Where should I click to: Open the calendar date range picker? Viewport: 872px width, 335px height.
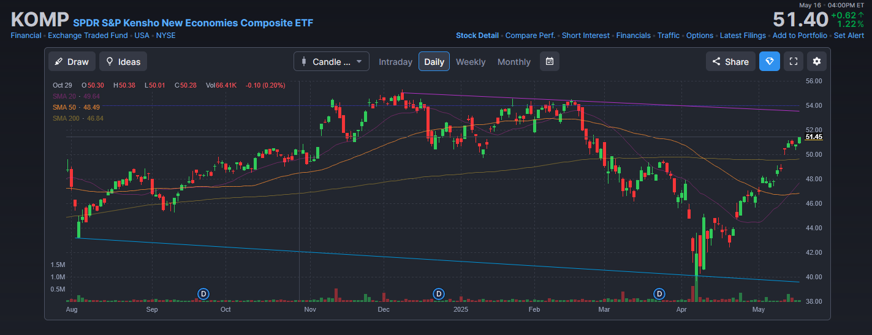550,61
